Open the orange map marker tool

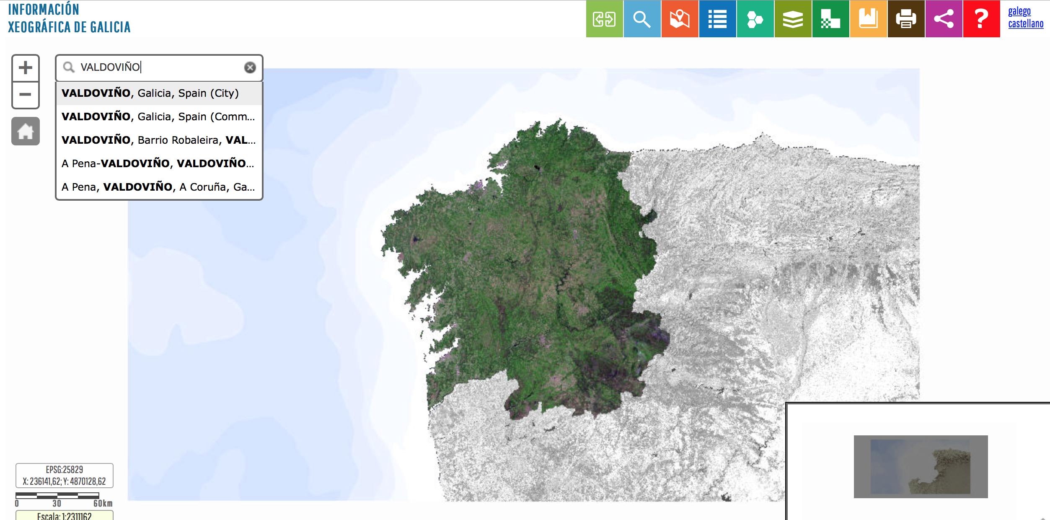point(680,19)
